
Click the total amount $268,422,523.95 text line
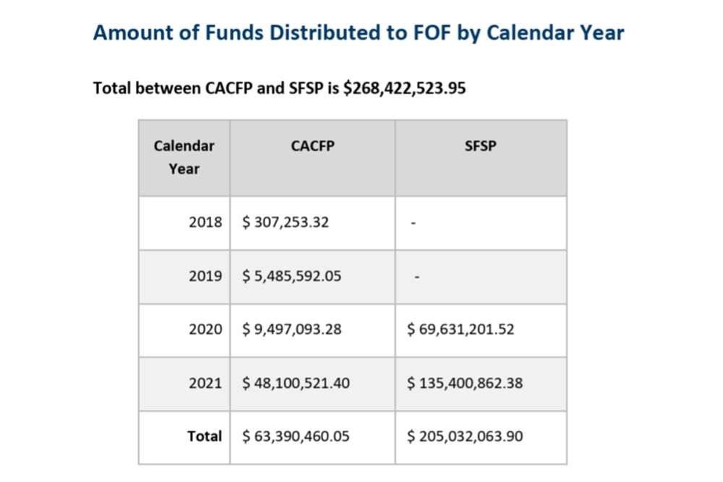pos(279,89)
